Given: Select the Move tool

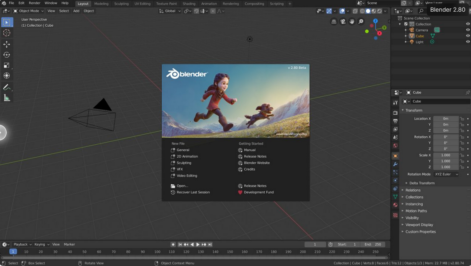Looking at the screenshot, I should [7, 44].
